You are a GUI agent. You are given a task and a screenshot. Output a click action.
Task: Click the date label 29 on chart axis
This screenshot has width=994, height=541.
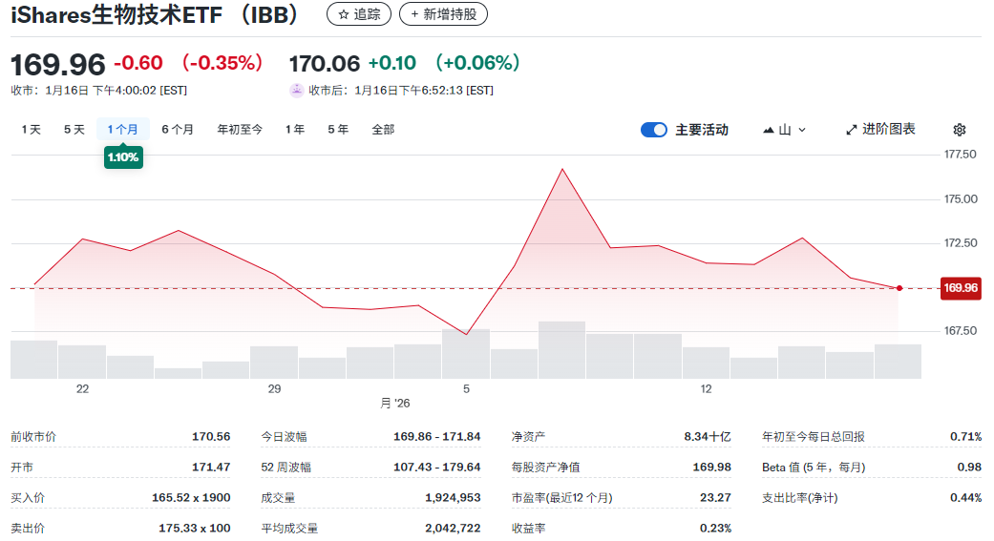click(x=274, y=389)
